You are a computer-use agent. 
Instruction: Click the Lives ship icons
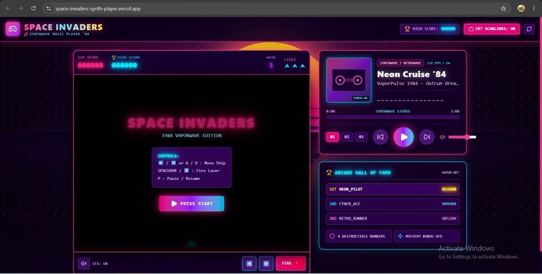click(295, 66)
